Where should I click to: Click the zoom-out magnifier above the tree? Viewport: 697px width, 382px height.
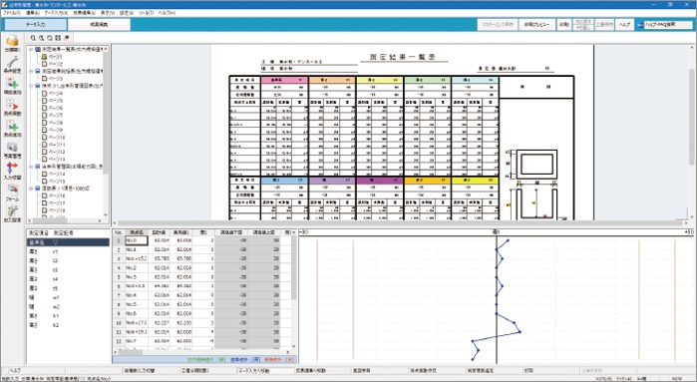(x=41, y=38)
